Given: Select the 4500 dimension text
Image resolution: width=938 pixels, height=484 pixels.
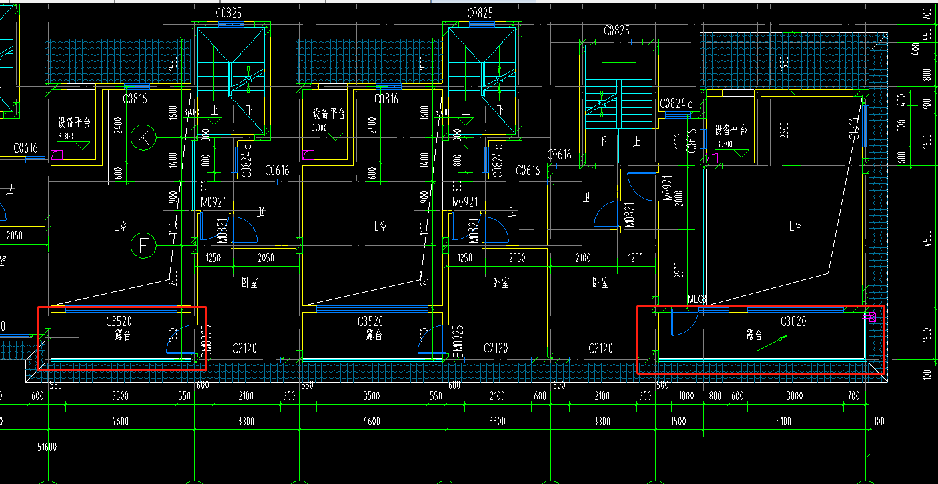Looking at the screenshot, I should point(927,239).
